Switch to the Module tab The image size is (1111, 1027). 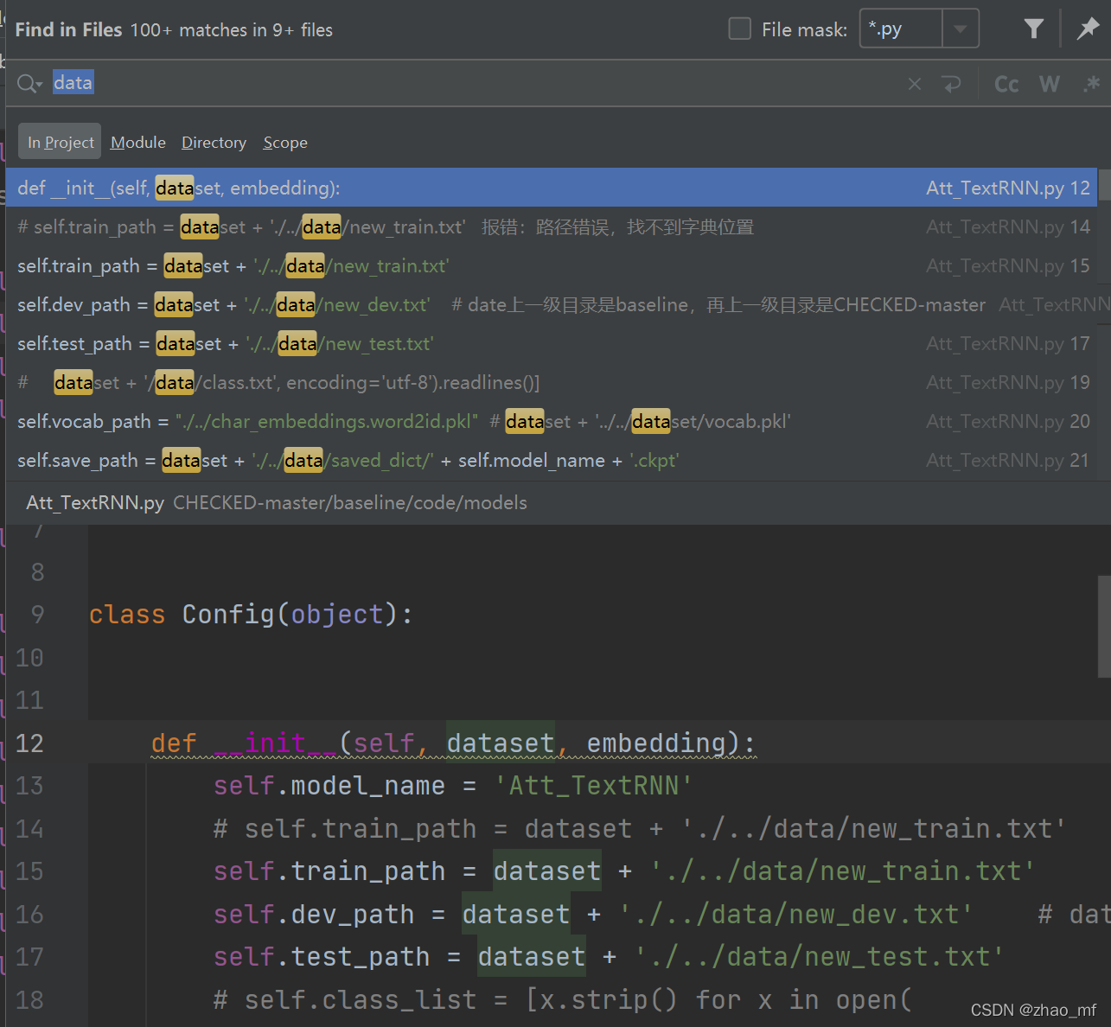pos(137,143)
